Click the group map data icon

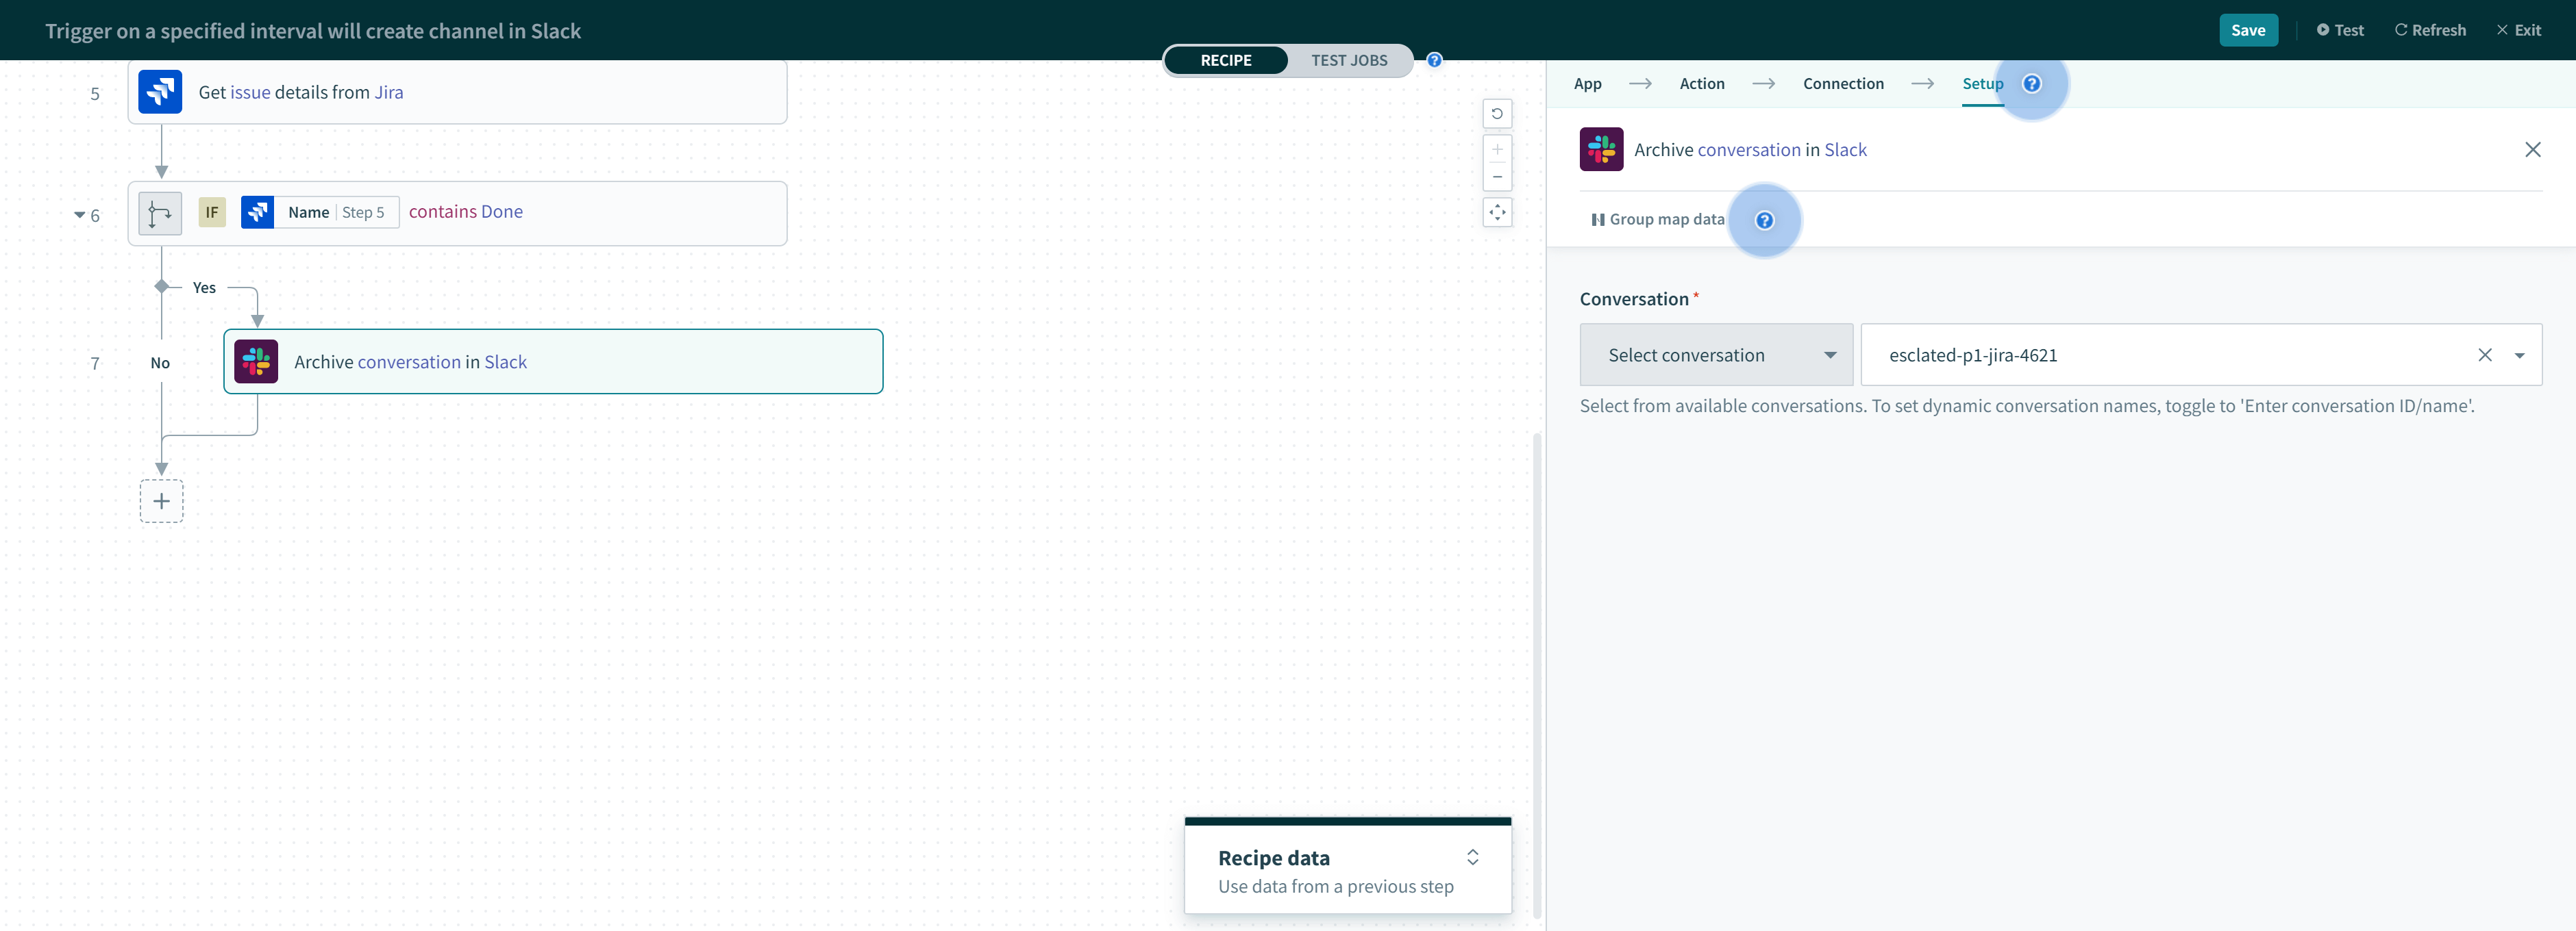coord(1595,218)
